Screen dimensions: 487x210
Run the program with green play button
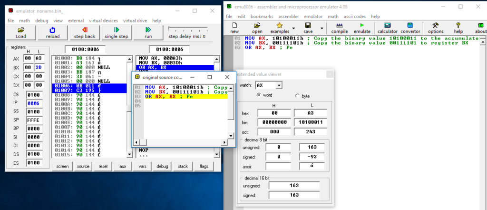148,32
